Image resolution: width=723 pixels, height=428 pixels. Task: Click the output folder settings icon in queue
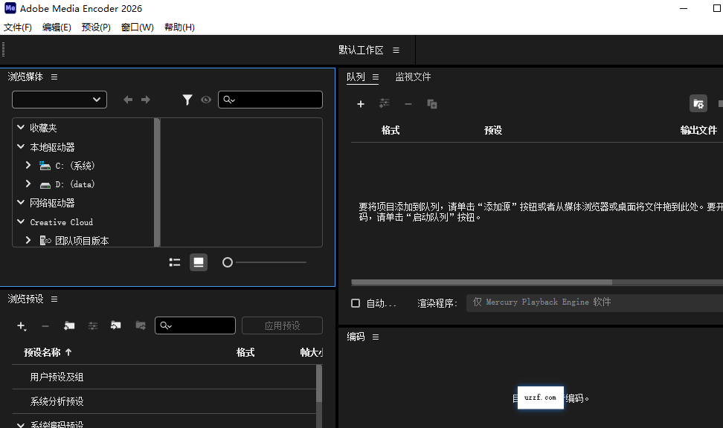[x=698, y=104]
